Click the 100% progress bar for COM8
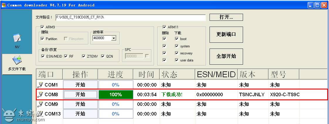The width and height of the screenshot is (329, 124). click(x=116, y=94)
